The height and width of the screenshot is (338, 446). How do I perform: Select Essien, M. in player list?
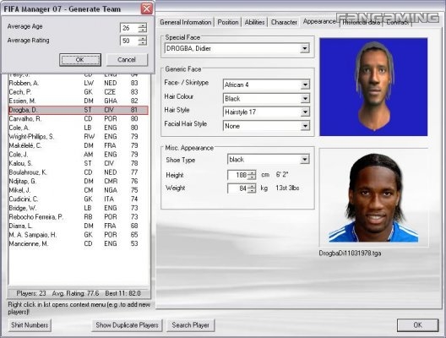tap(79, 101)
